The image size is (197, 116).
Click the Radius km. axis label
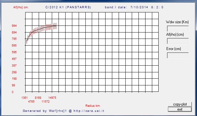(x=93, y=106)
